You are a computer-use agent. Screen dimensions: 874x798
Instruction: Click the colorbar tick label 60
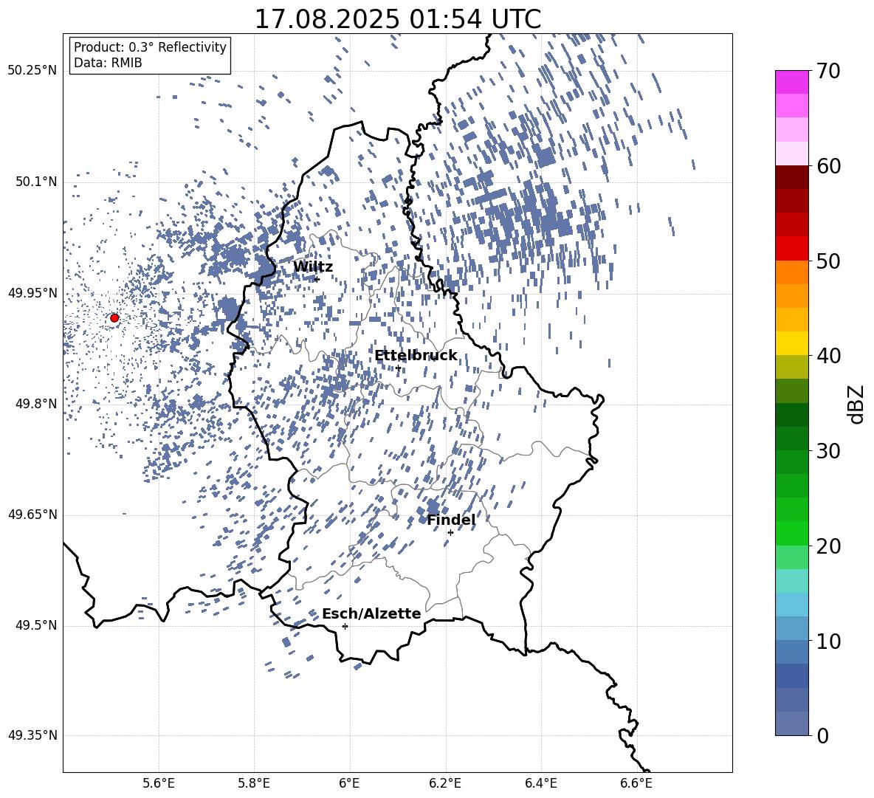point(828,166)
